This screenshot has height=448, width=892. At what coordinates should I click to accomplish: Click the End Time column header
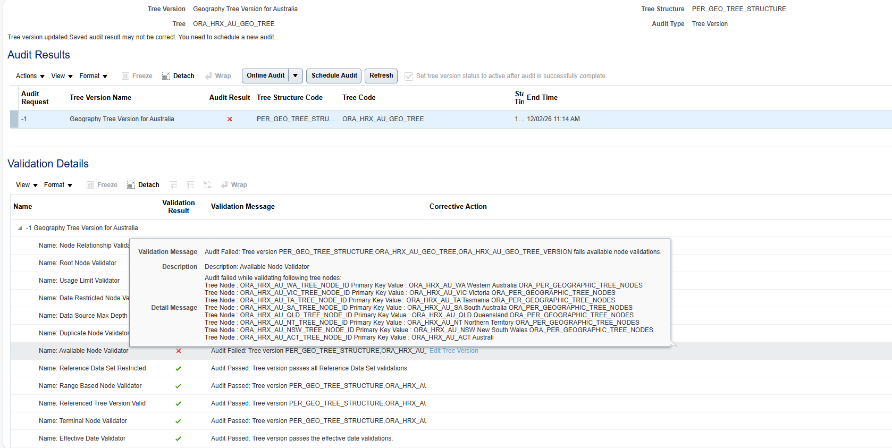[x=542, y=98]
